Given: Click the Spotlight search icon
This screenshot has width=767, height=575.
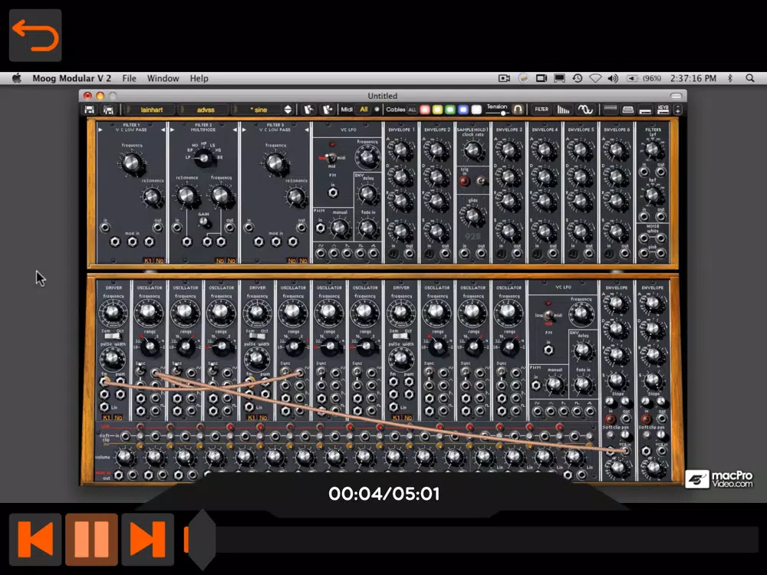Looking at the screenshot, I should 750,78.
